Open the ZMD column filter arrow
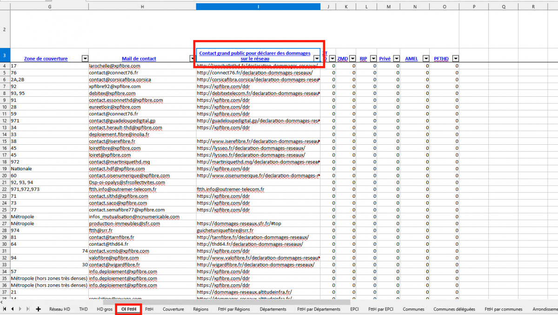 [352, 59]
